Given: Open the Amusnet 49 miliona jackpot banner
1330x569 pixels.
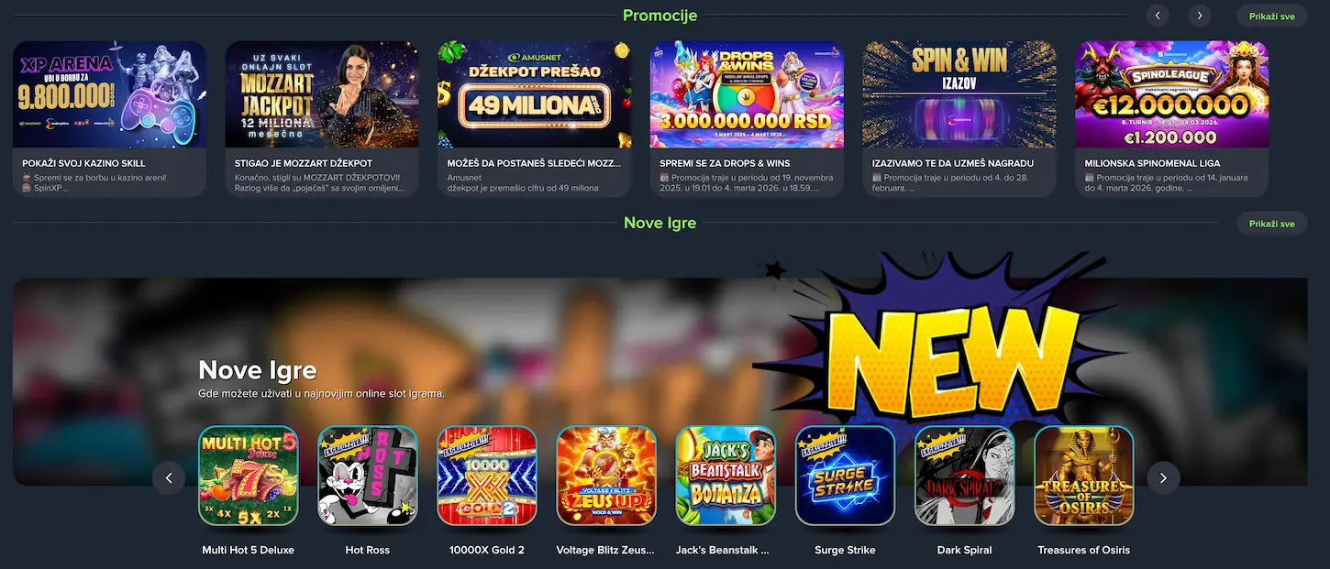Looking at the screenshot, I should (534, 93).
